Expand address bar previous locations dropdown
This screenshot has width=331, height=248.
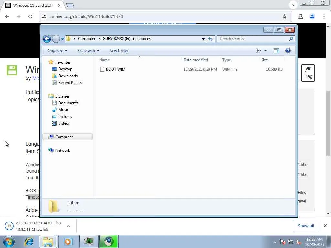click(203, 39)
